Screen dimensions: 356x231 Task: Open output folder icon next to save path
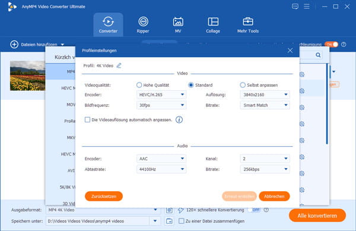[169, 221]
